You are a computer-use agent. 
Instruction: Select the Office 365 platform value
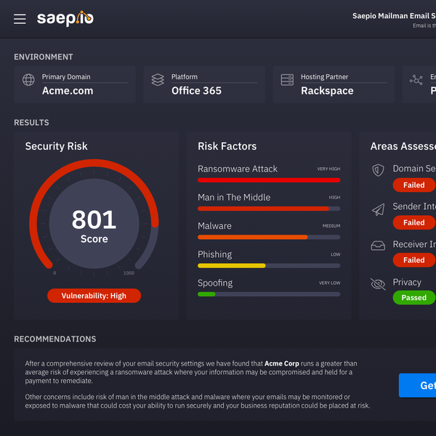pyautogui.click(x=196, y=91)
